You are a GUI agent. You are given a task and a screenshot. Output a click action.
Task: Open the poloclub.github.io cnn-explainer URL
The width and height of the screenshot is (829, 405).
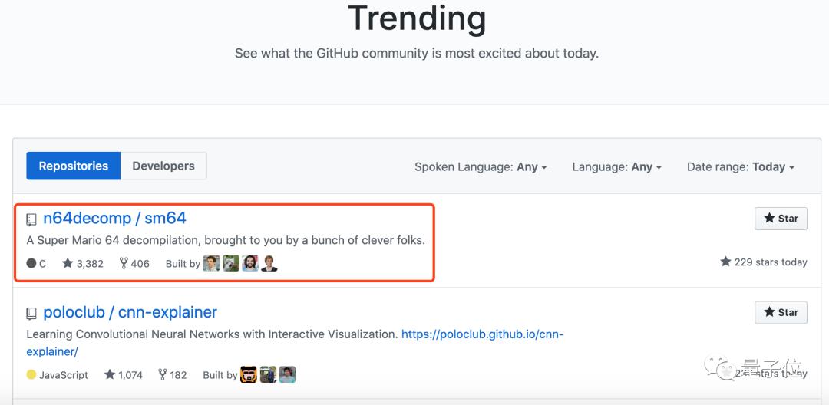[482, 334]
